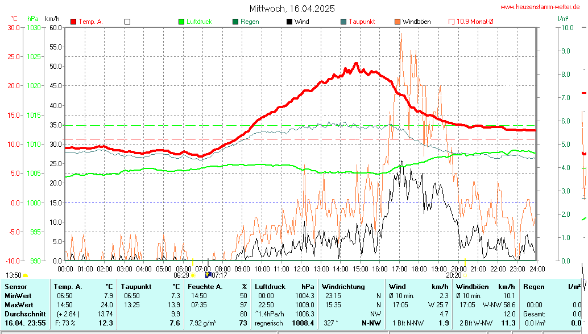
Task: Click the orange Windböen legend square
Action: click(x=397, y=22)
